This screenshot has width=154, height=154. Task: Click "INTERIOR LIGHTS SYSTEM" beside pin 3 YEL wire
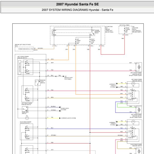[69, 118]
